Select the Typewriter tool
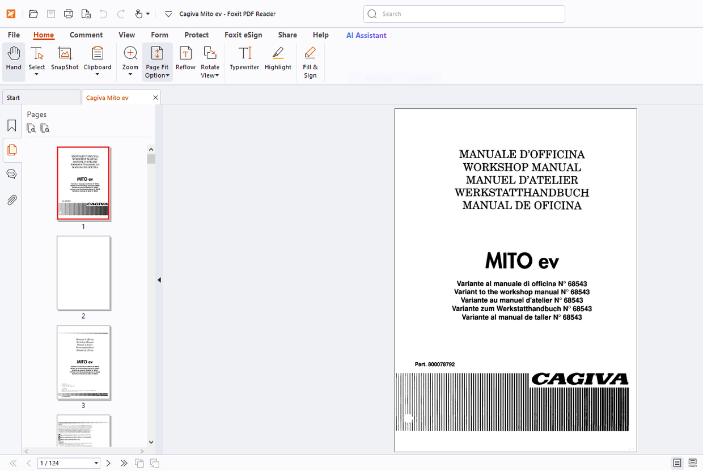Image resolution: width=703 pixels, height=471 pixels. click(x=244, y=60)
